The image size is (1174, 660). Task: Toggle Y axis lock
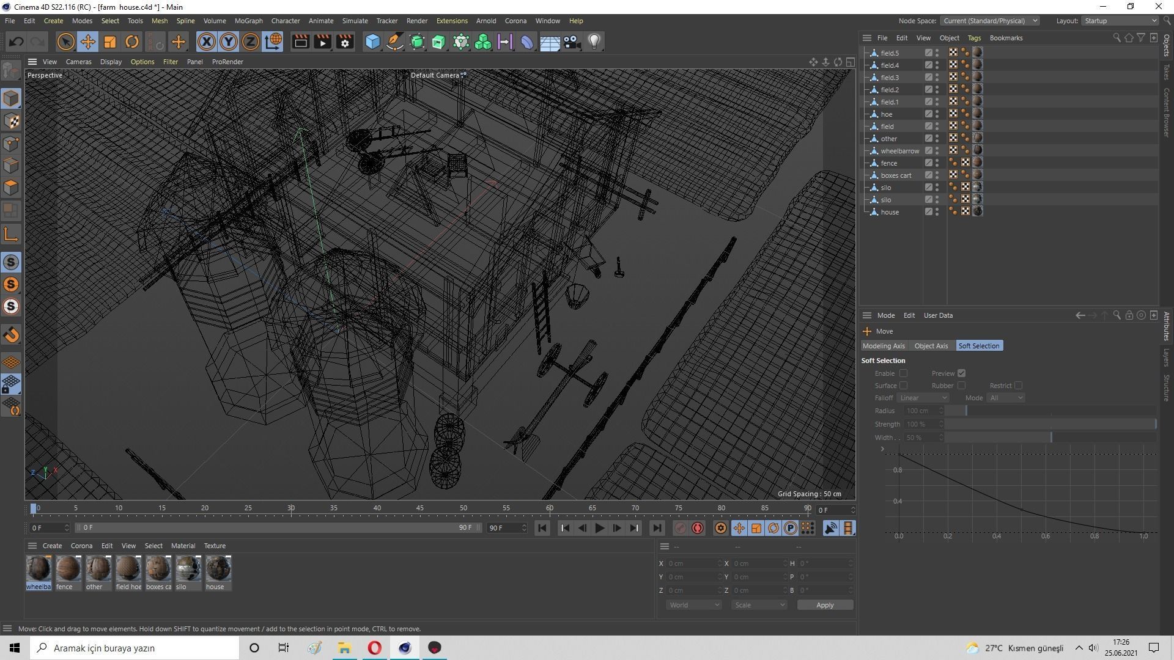coord(229,42)
